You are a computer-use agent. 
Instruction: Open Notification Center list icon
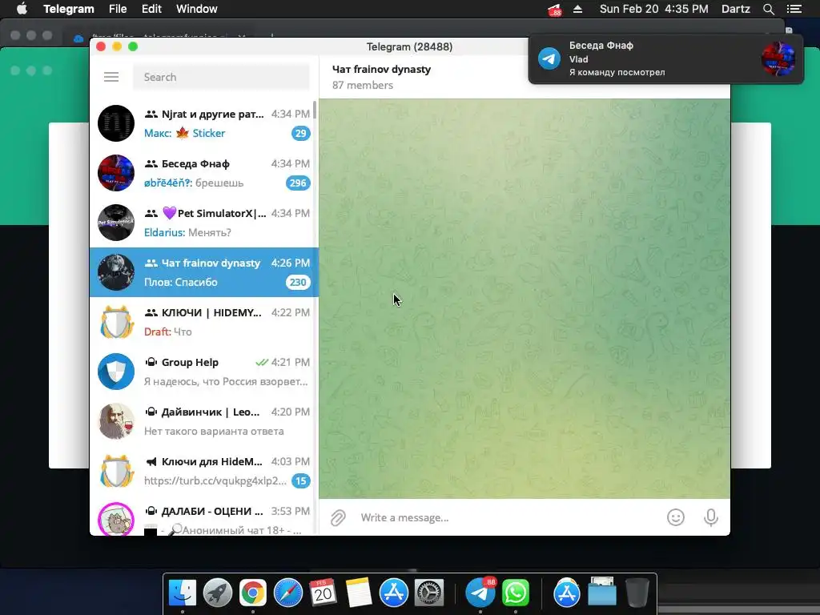click(x=794, y=9)
